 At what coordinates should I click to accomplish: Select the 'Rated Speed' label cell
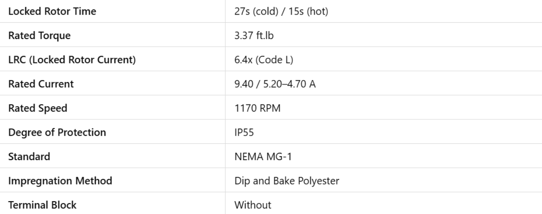[x=38, y=108]
